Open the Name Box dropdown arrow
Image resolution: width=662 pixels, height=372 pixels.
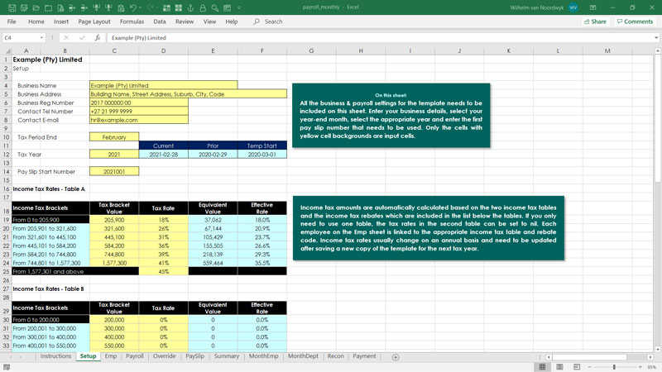coord(41,37)
